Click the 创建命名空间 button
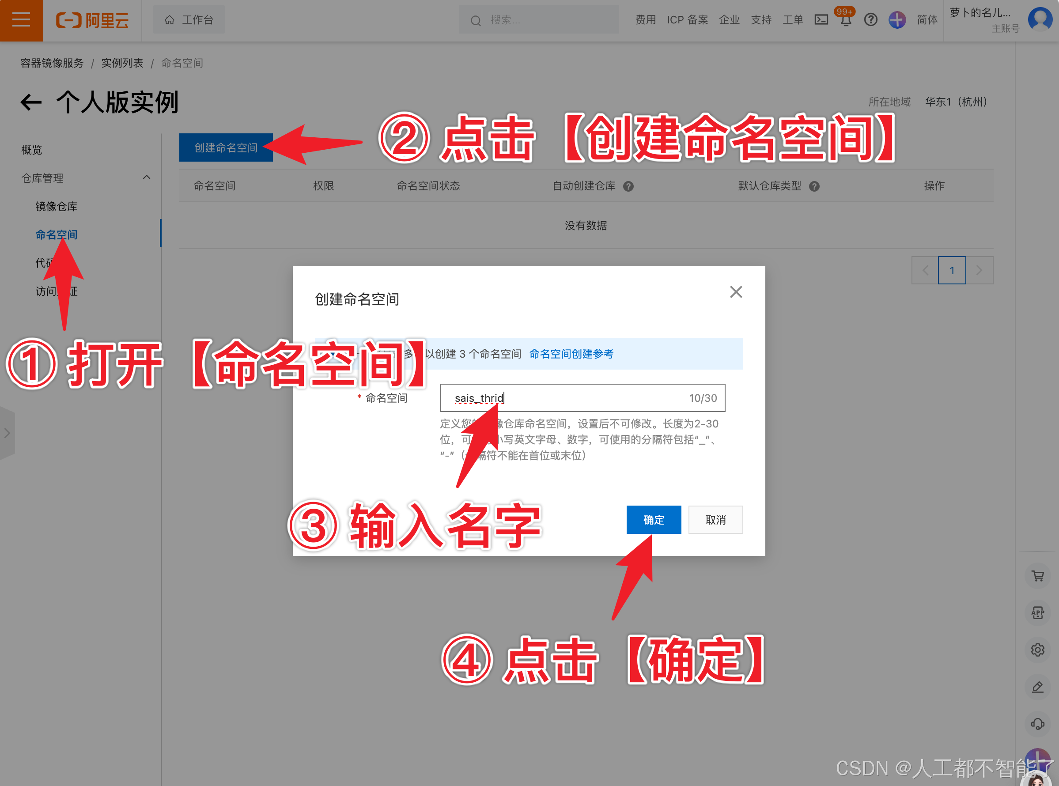1059x786 pixels. point(226,147)
